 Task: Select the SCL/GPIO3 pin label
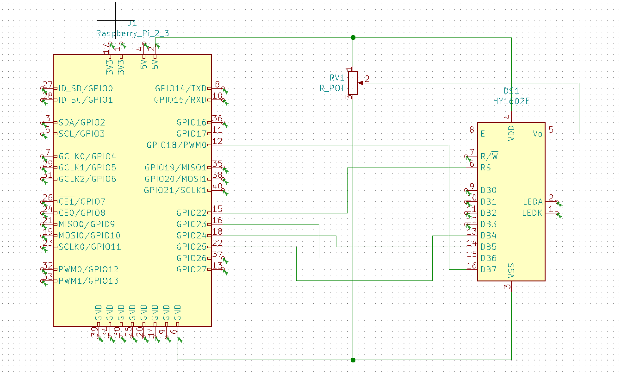(x=82, y=134)
